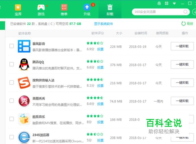This screenshot has height=144, width=196.
Task: Click the 搜狗拼音输入法 icon
Action: point(24,83)
